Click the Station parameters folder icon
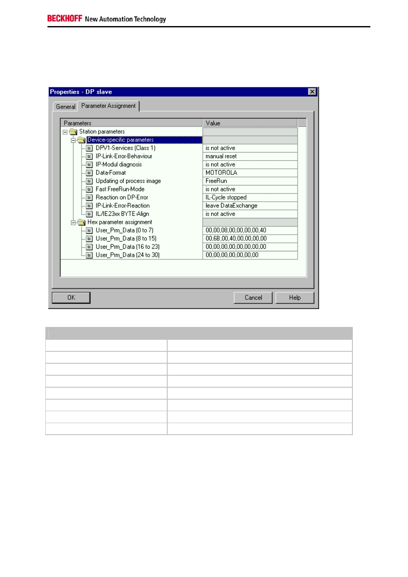408x577 pixels. [73, 132]
